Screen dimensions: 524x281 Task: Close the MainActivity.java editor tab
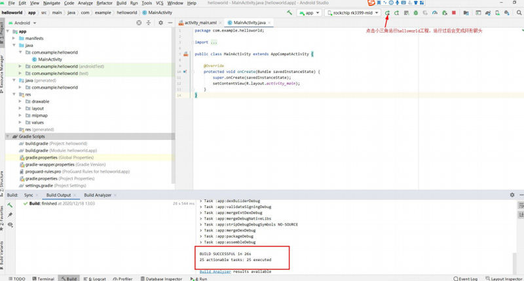tap(269, 23)
